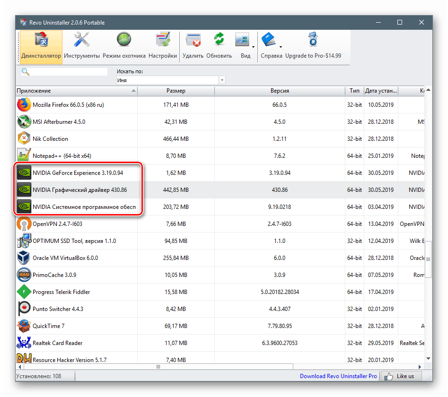This screenshot has height=397, width=448.
Task: Click the search magnifier icon
Action: 26,72
